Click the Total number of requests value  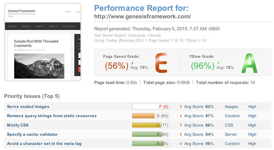click(253, 82)
